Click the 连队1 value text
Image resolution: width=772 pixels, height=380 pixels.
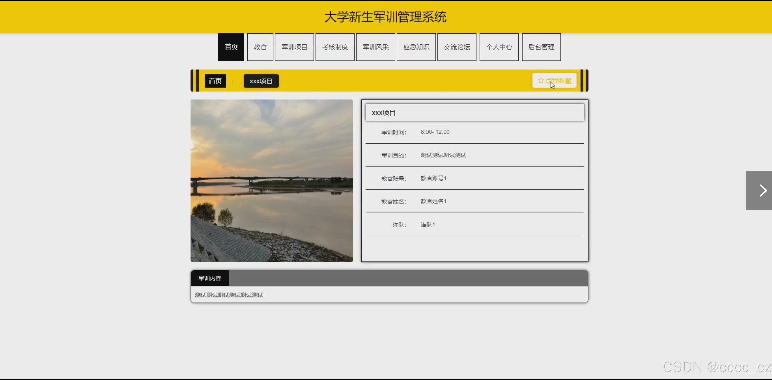click(x=428, y=225)
